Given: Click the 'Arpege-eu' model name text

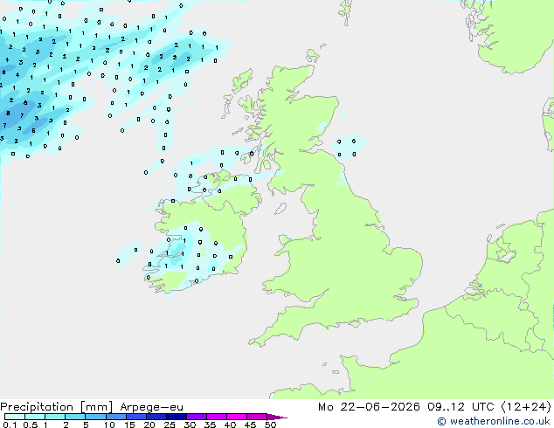Looking at the screenshot, I should coord(151,407).
